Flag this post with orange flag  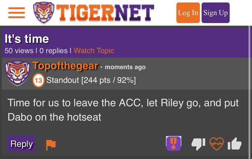click(x=51, y=145)
